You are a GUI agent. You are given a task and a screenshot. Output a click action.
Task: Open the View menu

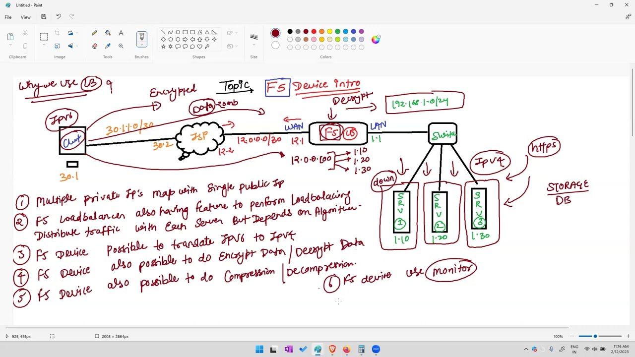coord(25,17)
